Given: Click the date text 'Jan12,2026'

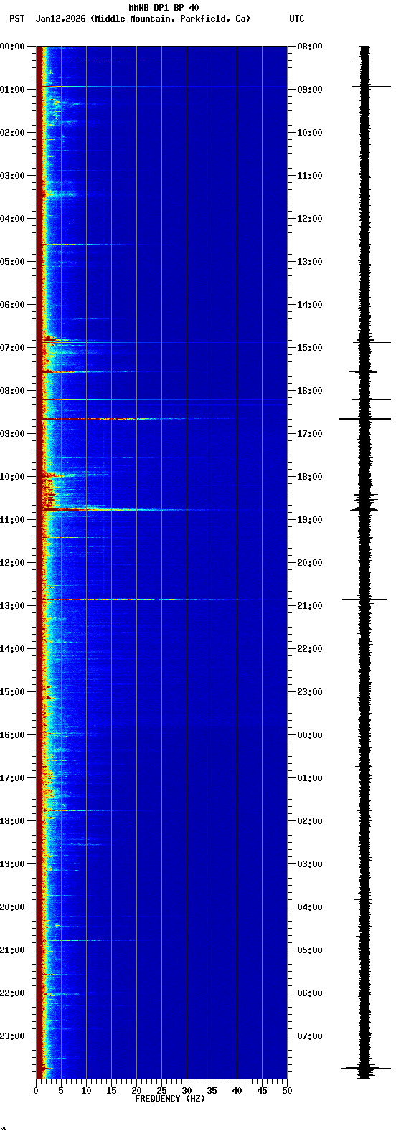Looking at the screenshot, I should pyautogui.click(x=60, y=19).
